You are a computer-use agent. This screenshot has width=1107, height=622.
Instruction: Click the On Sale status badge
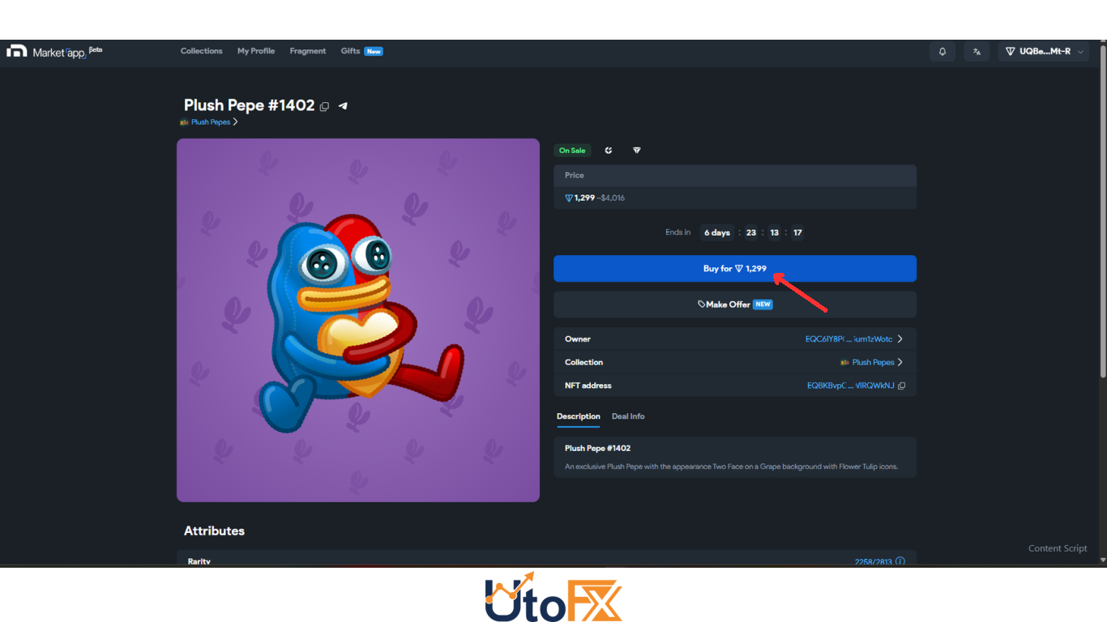(572, 151)
